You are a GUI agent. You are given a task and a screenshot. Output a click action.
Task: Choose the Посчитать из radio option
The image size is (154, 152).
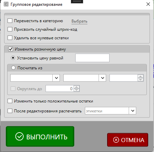coord(13,68)
